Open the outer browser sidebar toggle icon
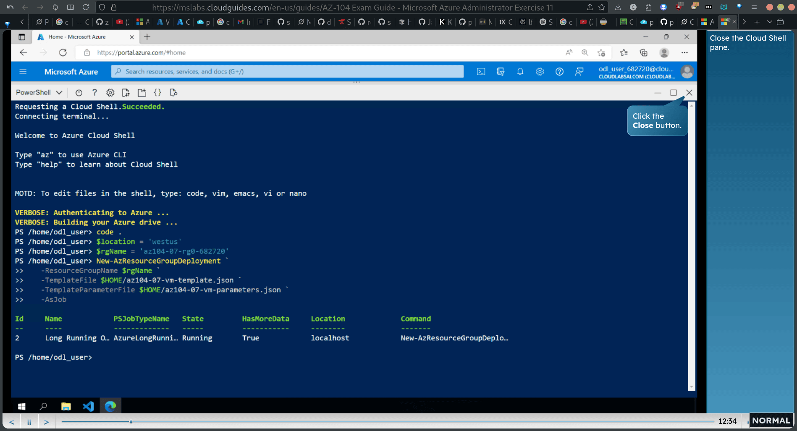 [x=71, y=7]
